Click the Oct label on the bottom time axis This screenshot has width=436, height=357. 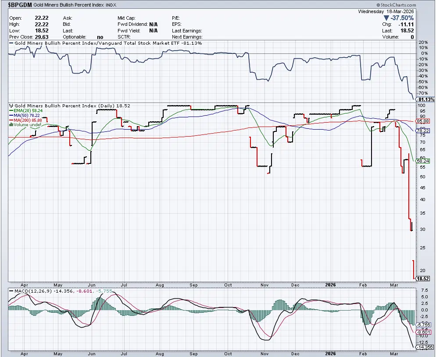228,353
